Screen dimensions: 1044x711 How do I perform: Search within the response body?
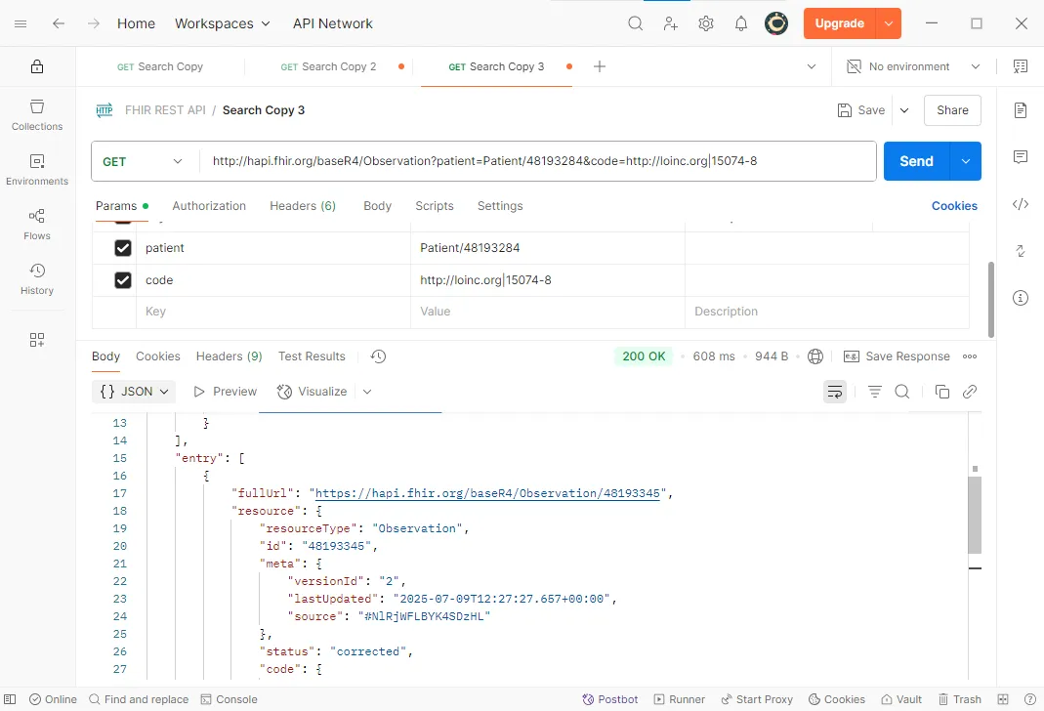coord(902,392)
